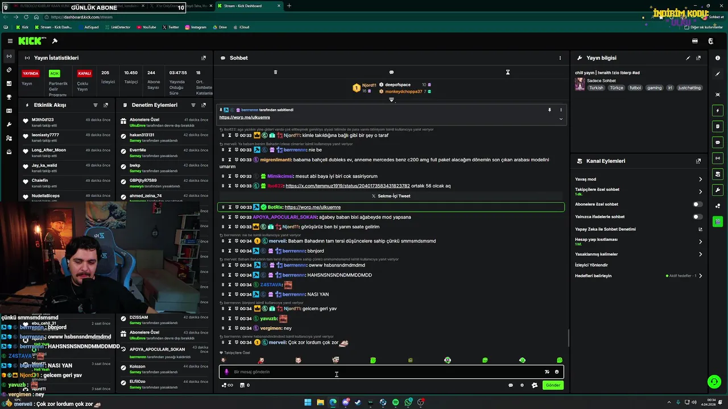728x409 pixels.
Task: Open the Instagram bookmark
Action: point(195,27)
